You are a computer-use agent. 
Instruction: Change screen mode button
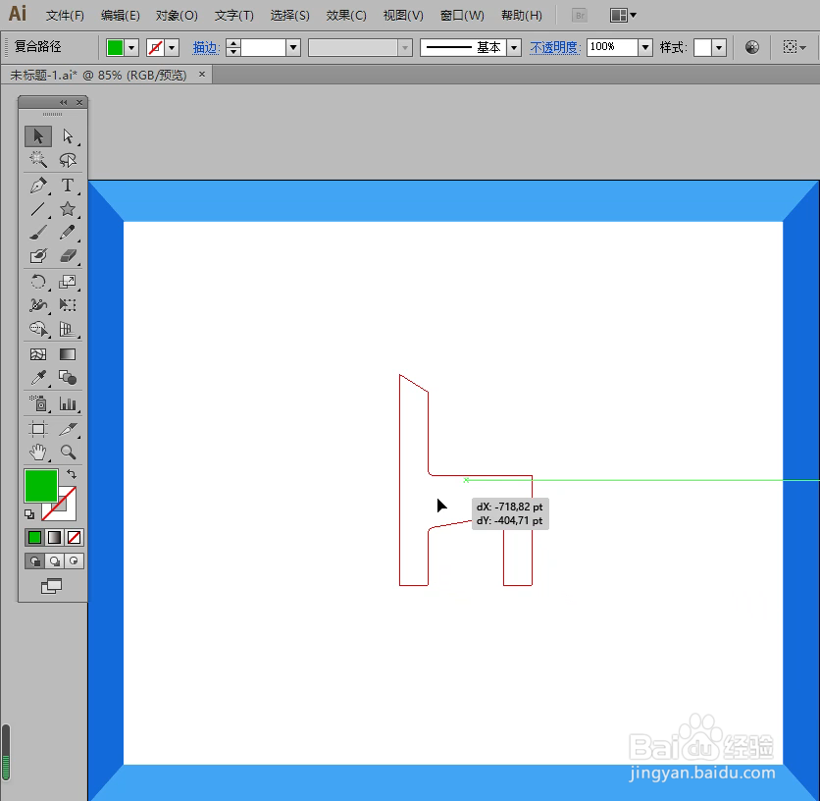[x=51, y=586]
